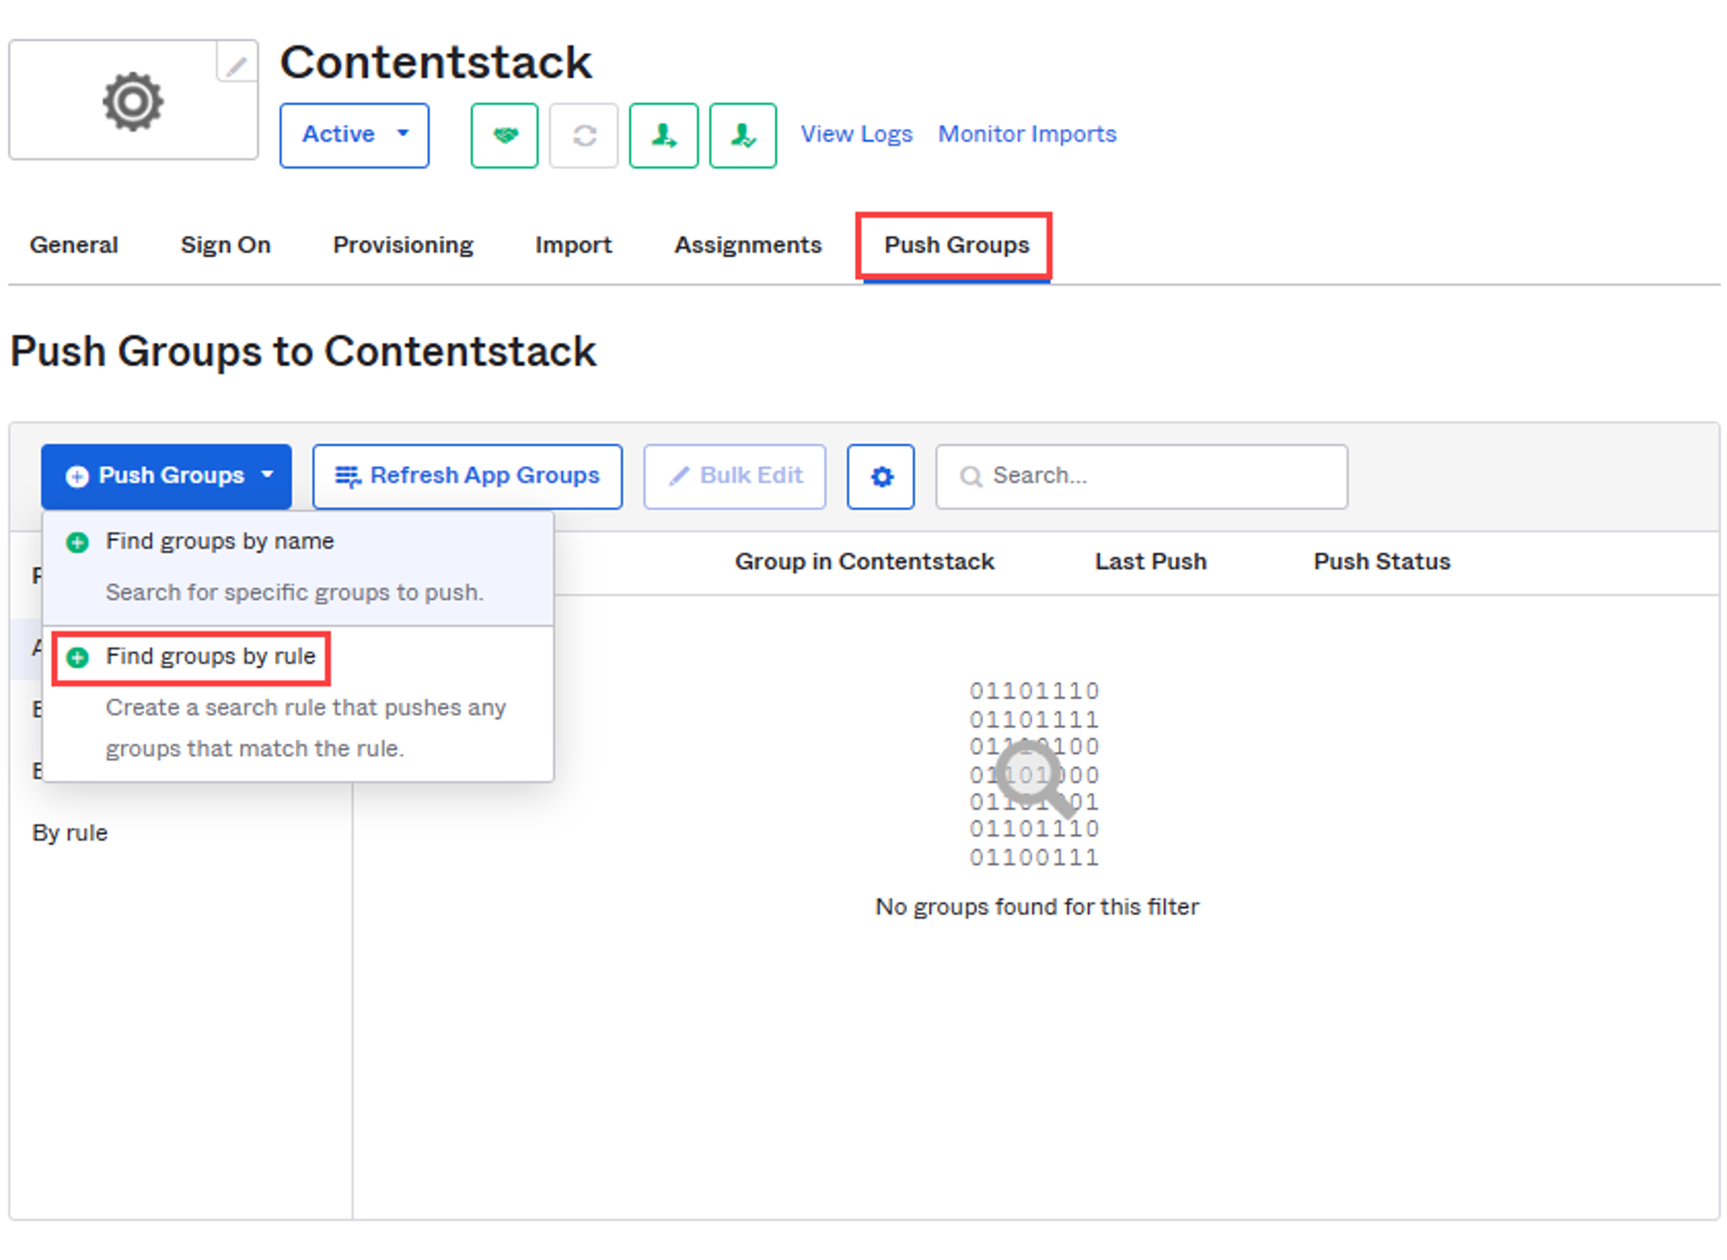Click Refresh App Groups button

468,477
